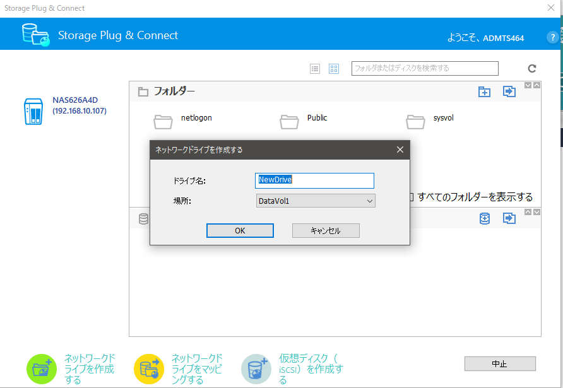Toggle the show all folders checkbox
The width and height of the screenshot is (563, 388).
[411, 197]
